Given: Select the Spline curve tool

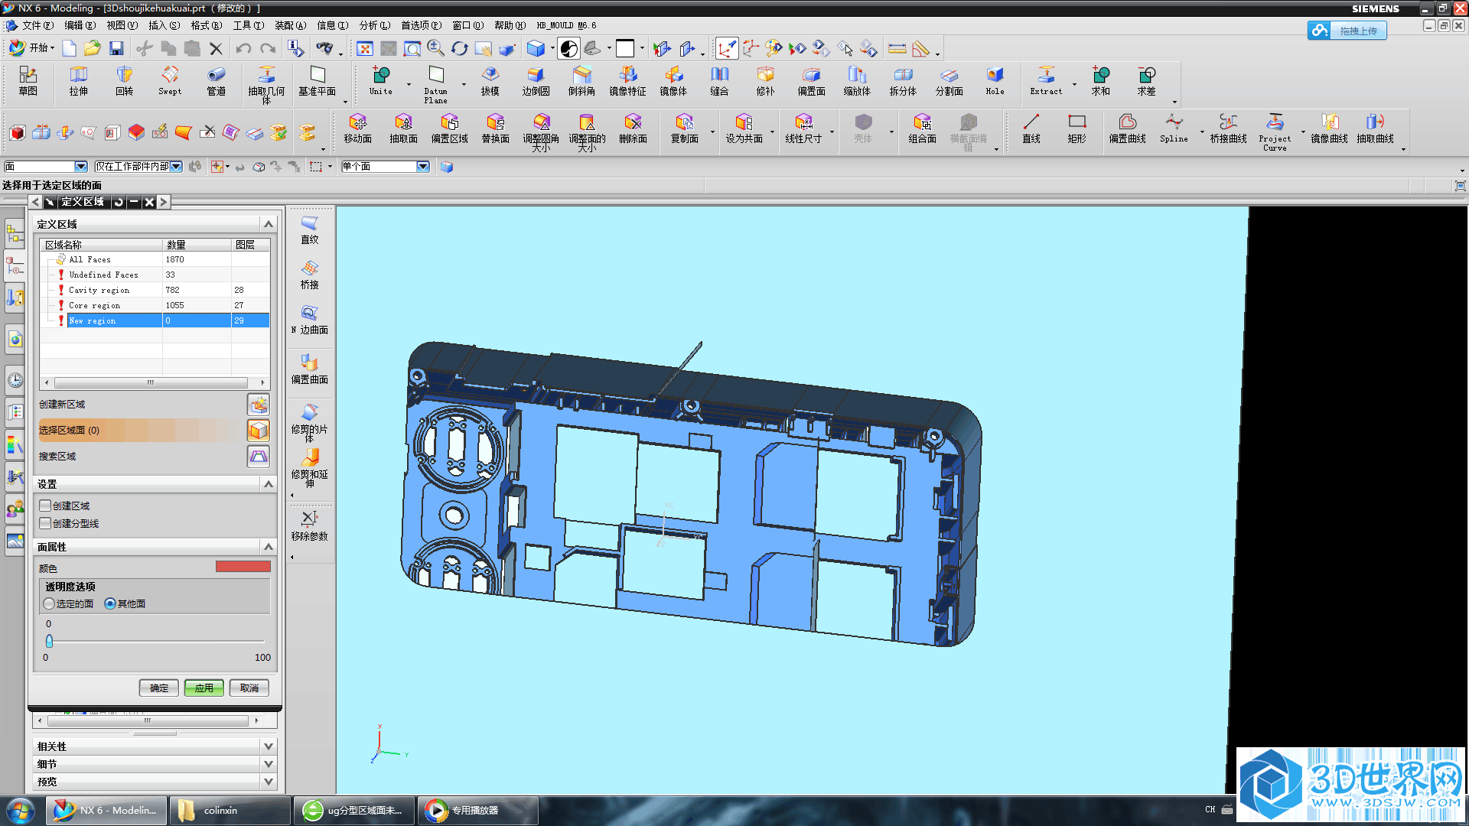Looking at the screenshot, I should click(x=1174, y=128).
